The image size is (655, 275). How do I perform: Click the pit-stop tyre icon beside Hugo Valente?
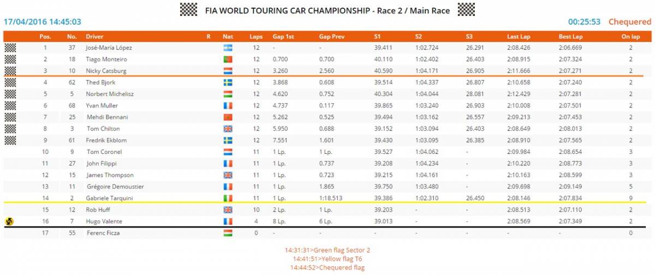pyautogui.click(x=9, y=222)
